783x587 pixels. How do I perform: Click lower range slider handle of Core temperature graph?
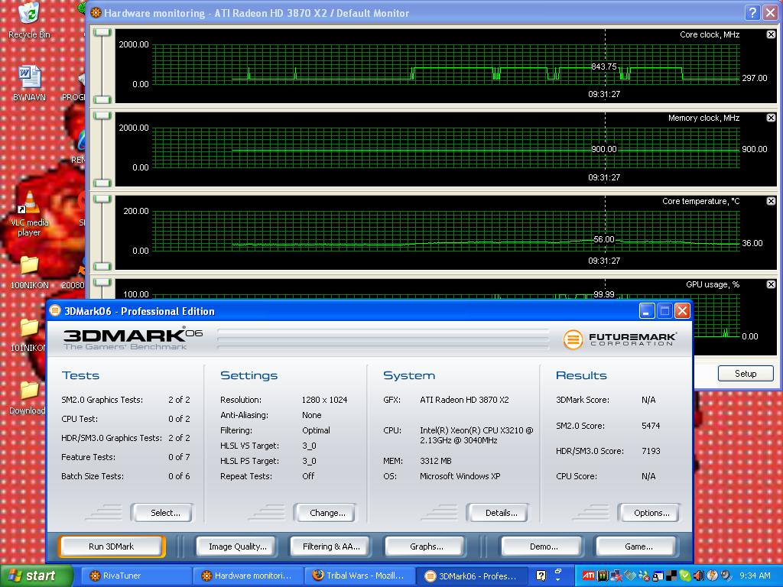coord(102,266)
